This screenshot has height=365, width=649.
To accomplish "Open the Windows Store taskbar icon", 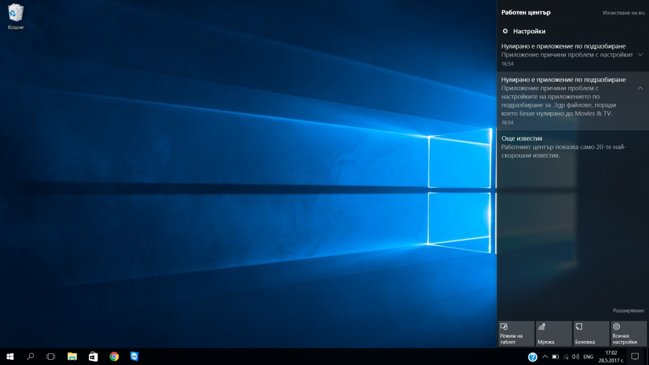I will [93, 357].
